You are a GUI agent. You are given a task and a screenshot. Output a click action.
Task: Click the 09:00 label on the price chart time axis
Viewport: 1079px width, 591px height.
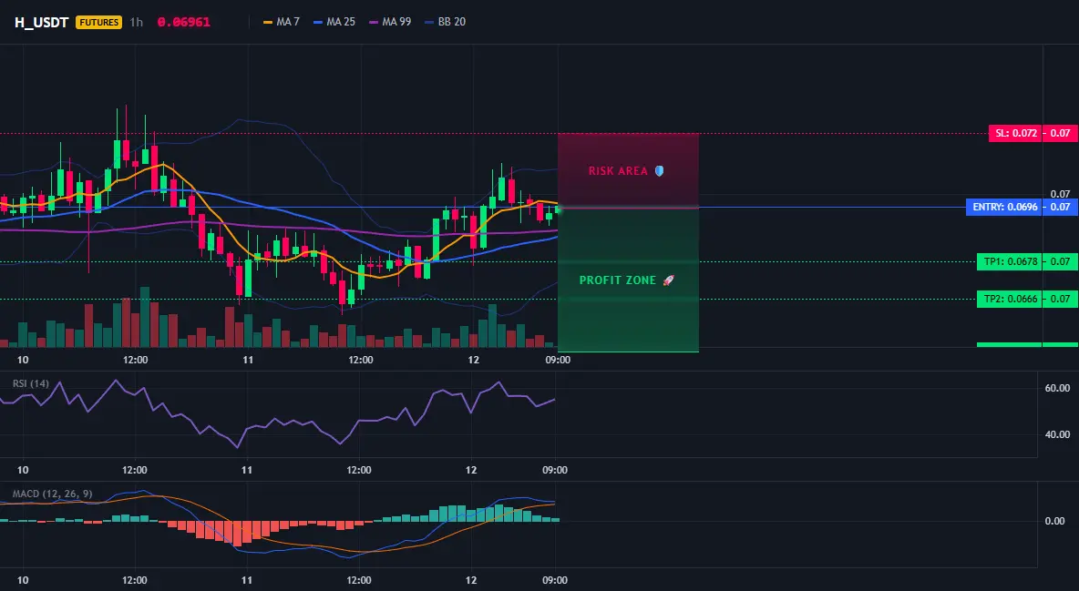(558, 360)
